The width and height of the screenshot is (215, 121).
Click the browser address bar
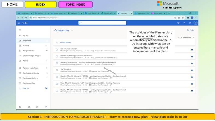point(101,18)
